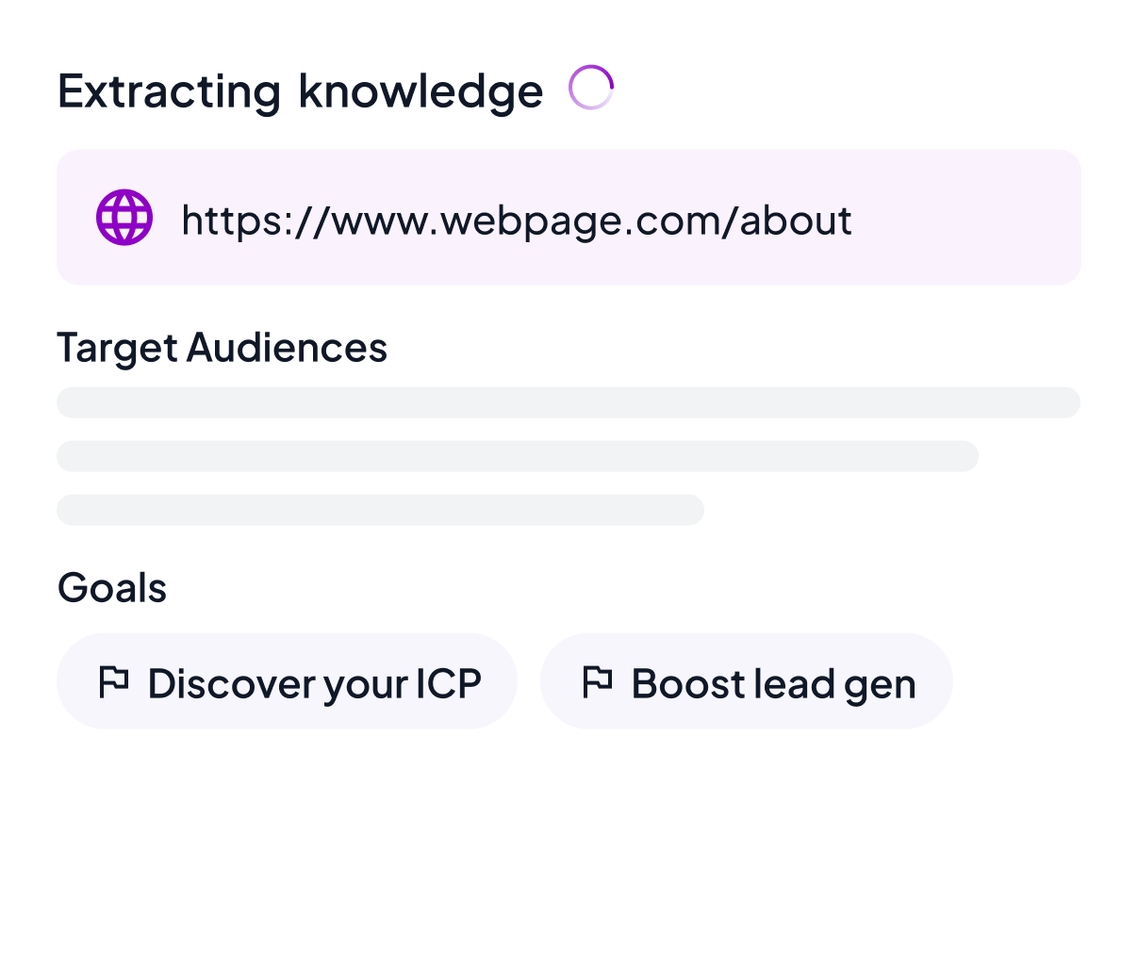The height and width of the screenshot is (965, 1138).
Task: Focus the webpage URL field's empty right side
Action: click(x=971, y=219)
